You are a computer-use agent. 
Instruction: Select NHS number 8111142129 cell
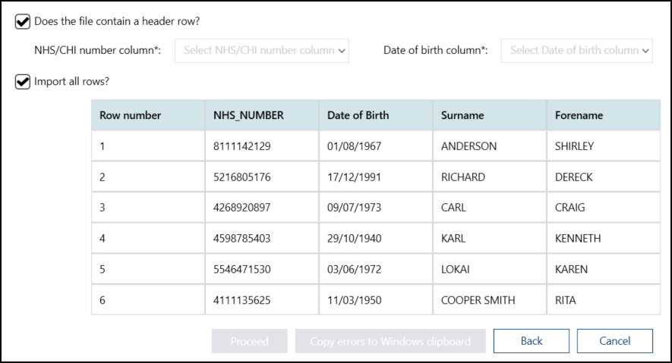pyautogui.click(x=242, y=146)
